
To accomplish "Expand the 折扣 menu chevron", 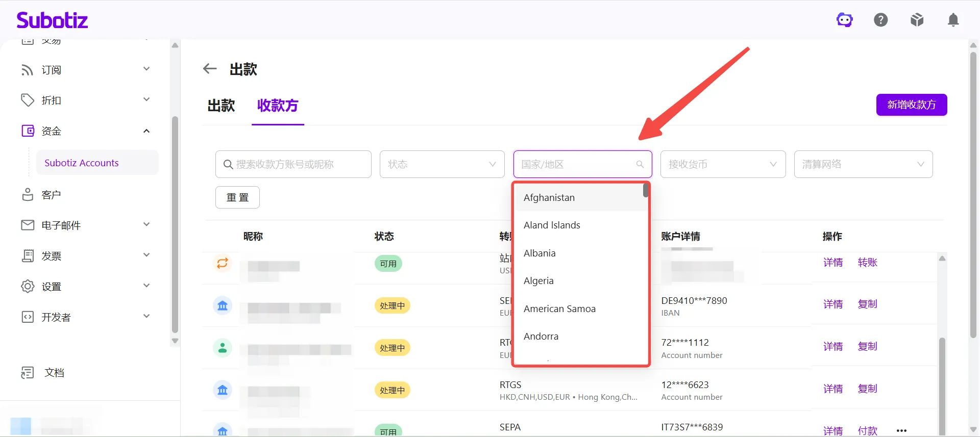I will click(x=146, y=99).
